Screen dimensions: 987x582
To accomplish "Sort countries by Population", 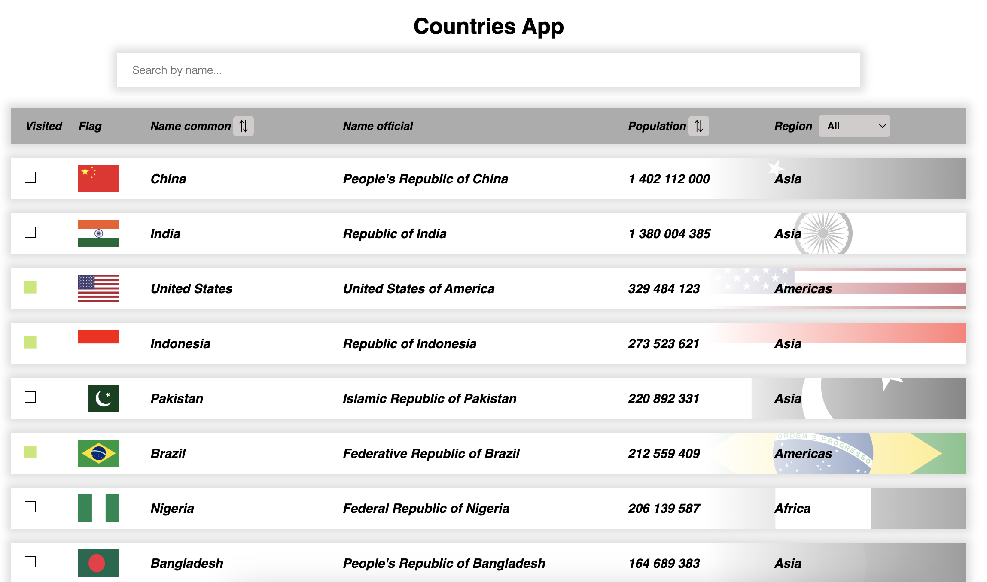I will pyautogui.click(x=699, y=126).
